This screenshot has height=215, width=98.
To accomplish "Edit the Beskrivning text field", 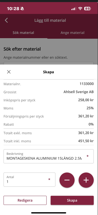I will coord(48,156).
